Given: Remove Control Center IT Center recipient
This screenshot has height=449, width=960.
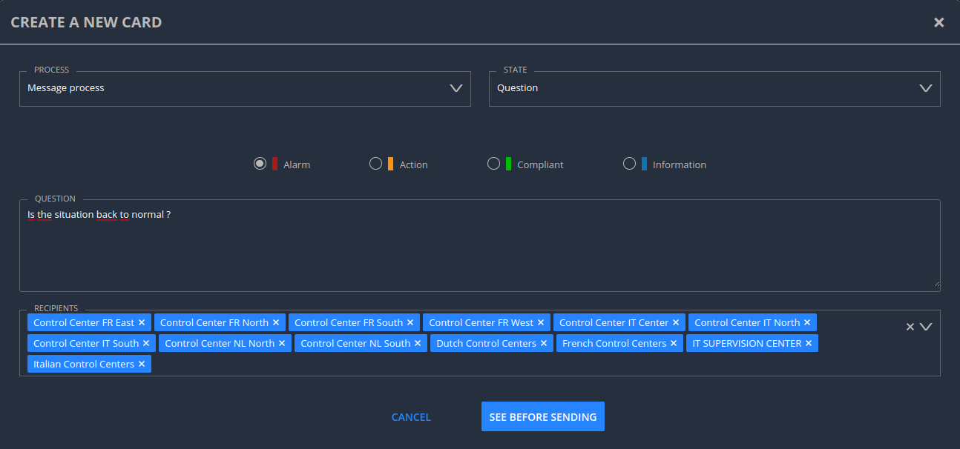Looking at the screenshot, I should (x=675, y=322).
